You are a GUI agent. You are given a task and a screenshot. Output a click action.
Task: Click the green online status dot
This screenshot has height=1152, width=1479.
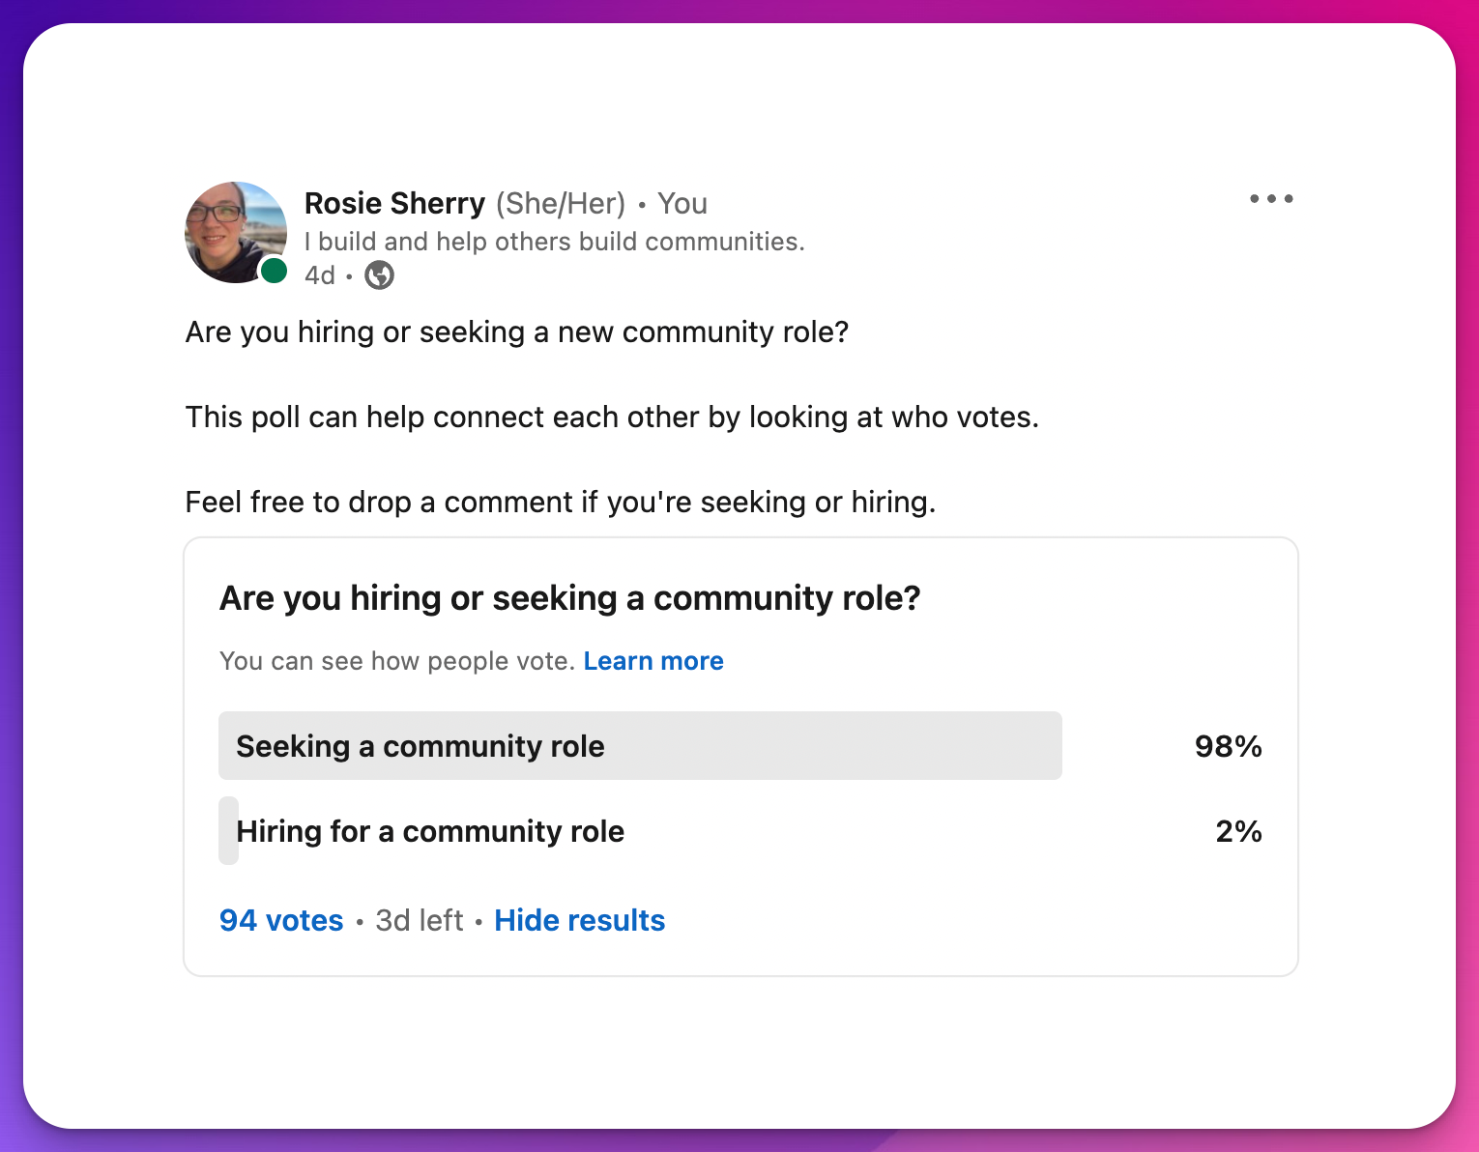[275, 271]
